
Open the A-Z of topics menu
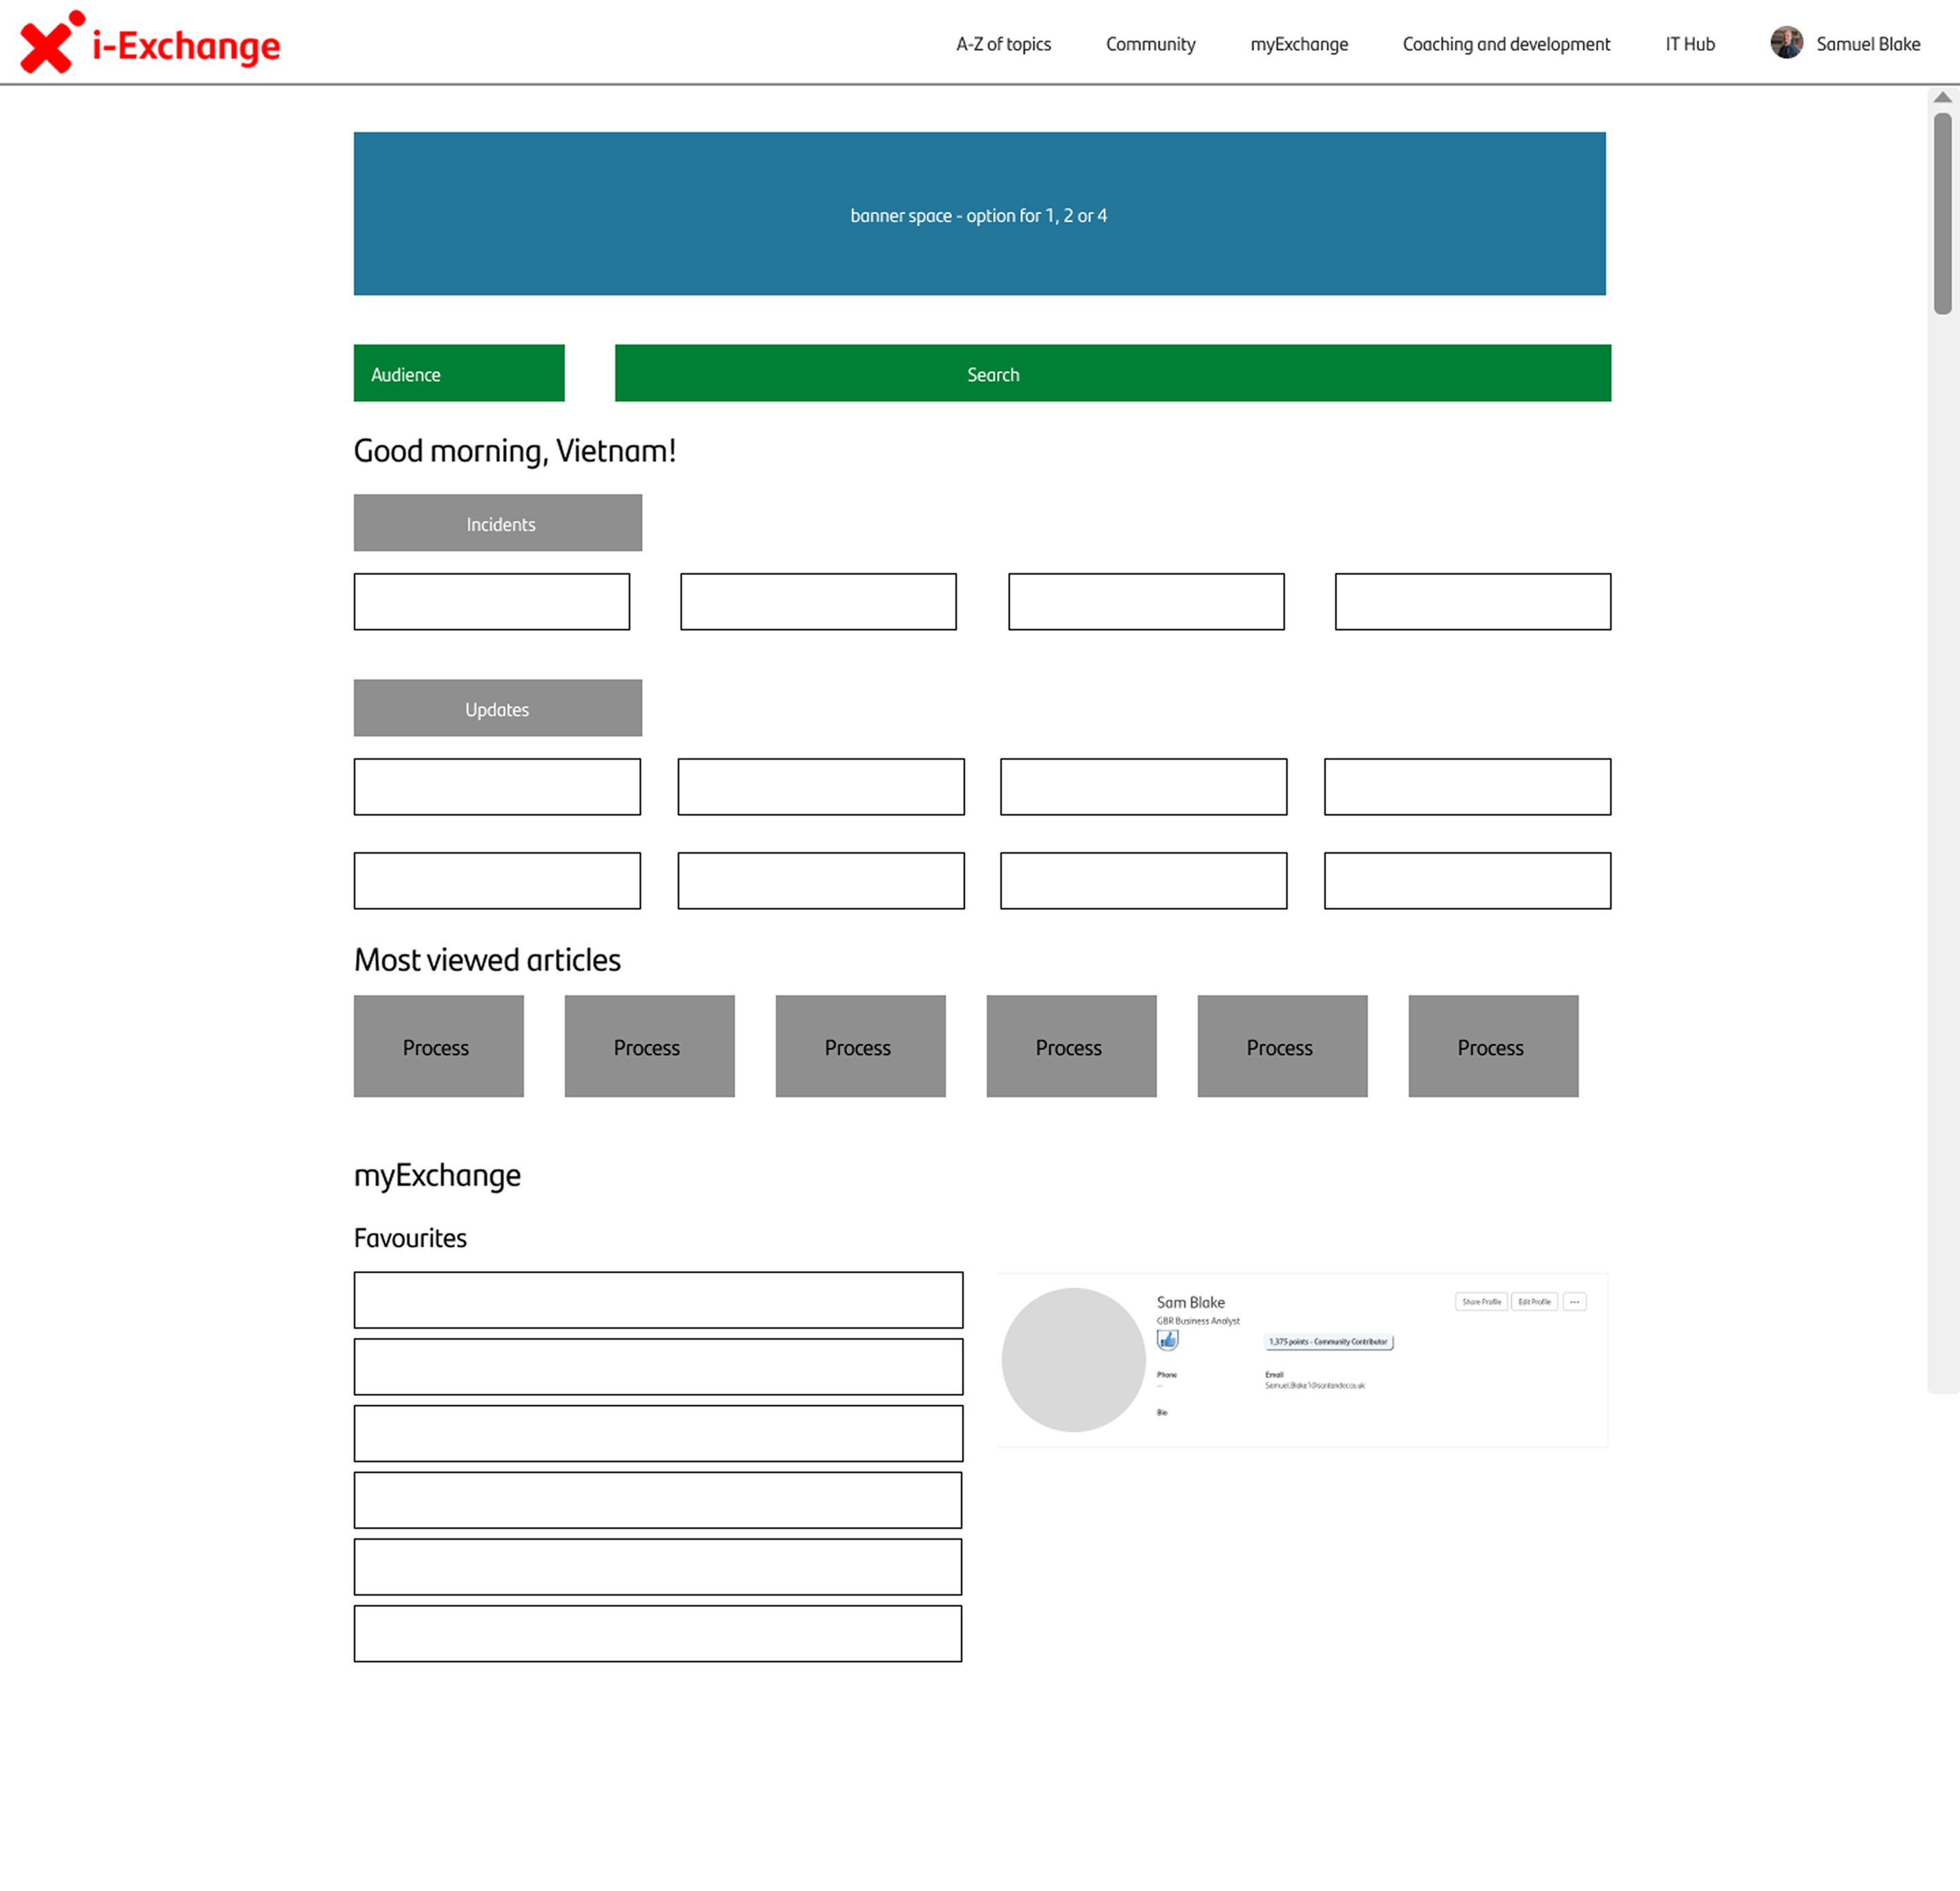1003,44
